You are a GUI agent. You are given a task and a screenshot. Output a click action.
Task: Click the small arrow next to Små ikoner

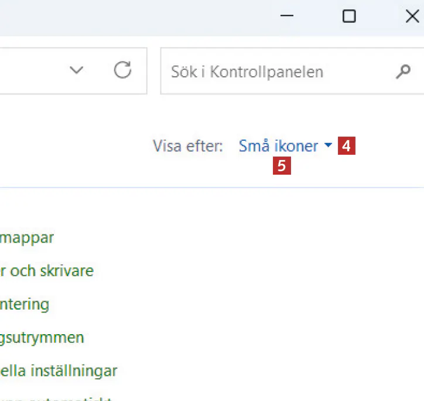(327, 146)
